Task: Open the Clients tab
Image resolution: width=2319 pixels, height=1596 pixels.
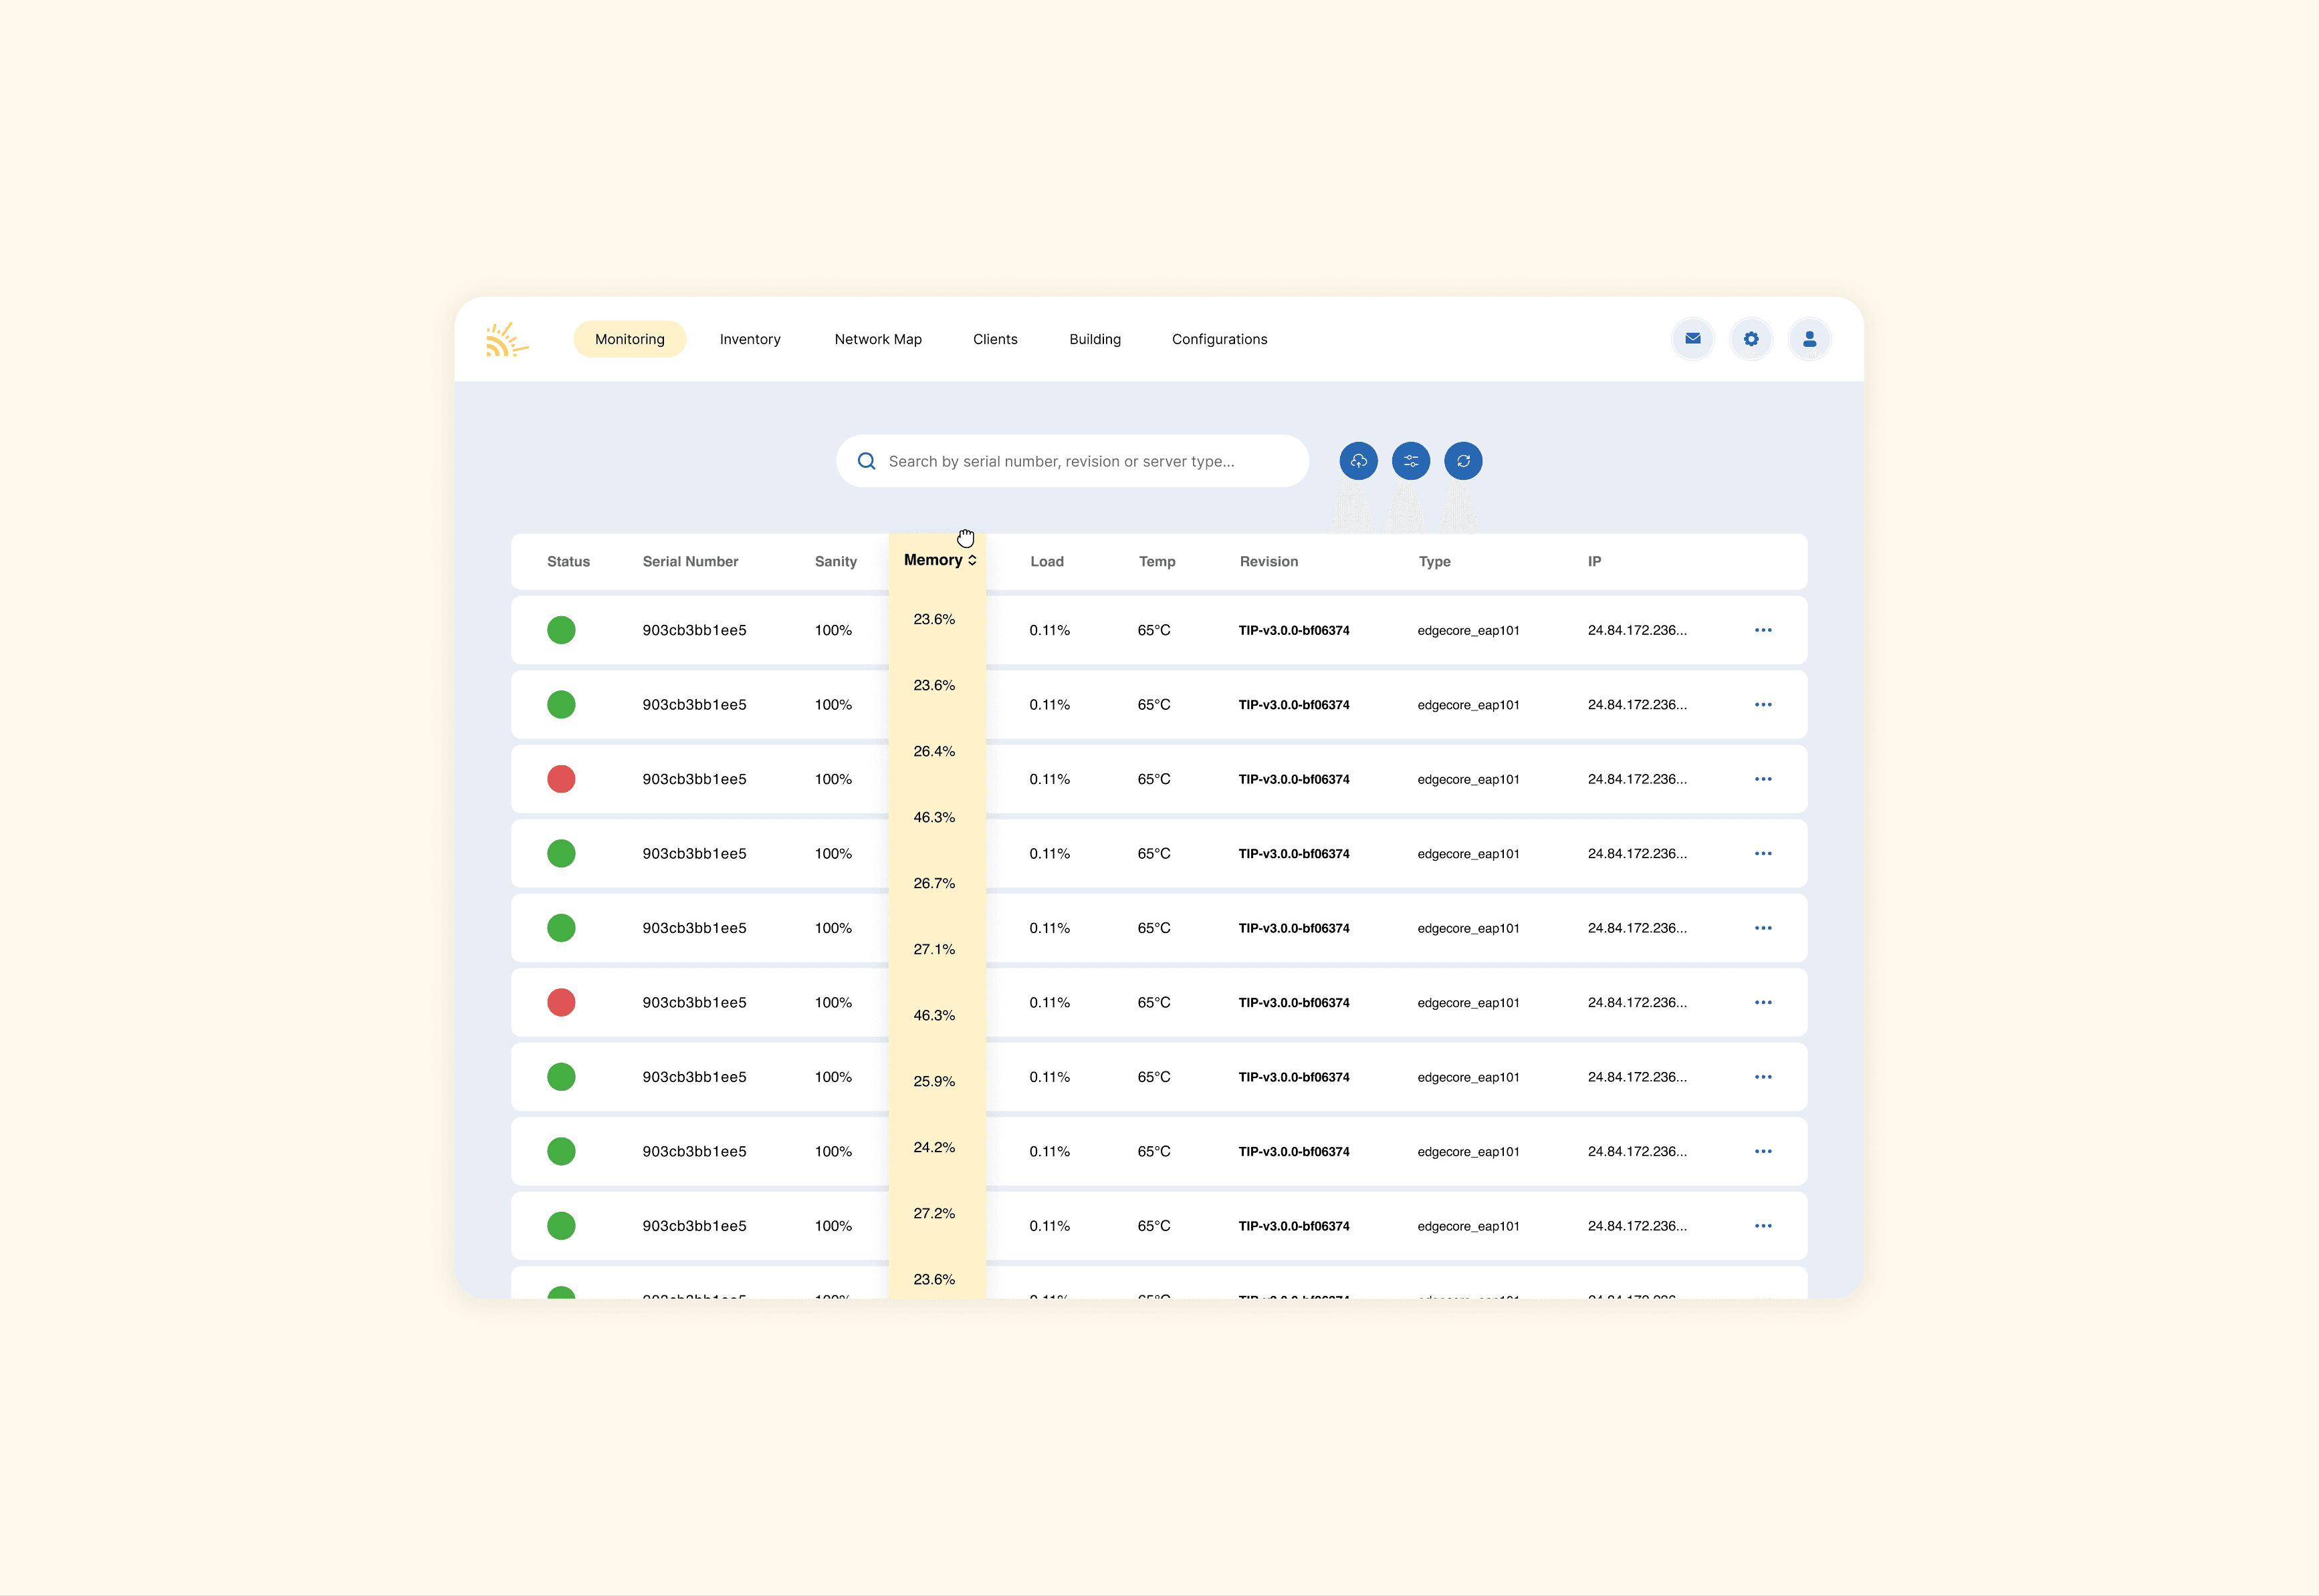Action: [x=994, y=339]
